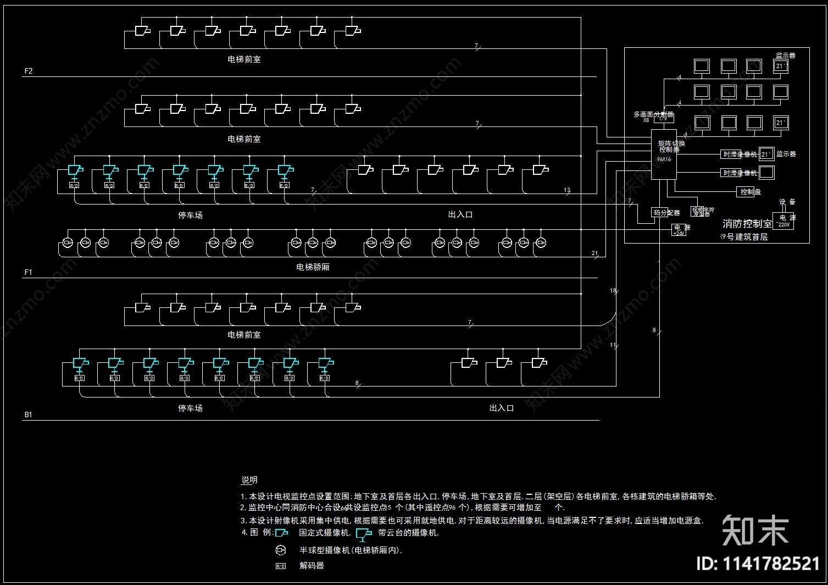Click the rightmost fixed camera at B1 出入口
Screen dimensions: 828x585
(x=540, y=363)
